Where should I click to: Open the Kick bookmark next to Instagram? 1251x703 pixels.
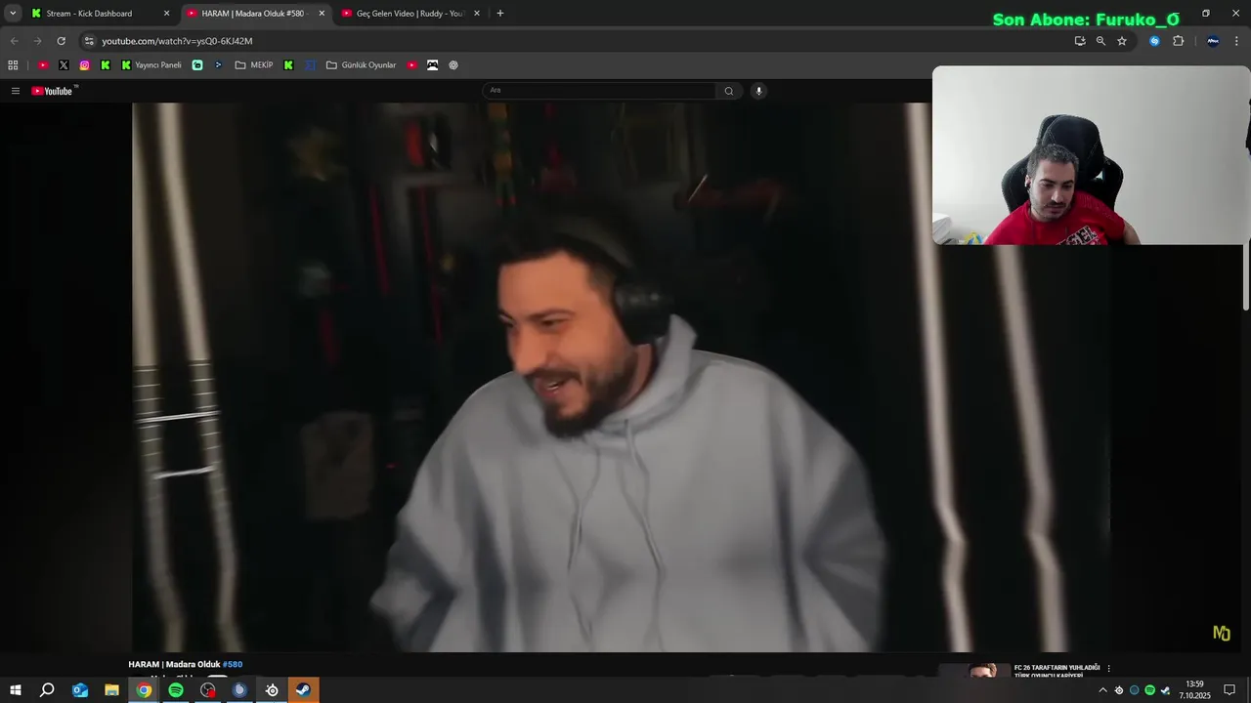tap(106, 65)
